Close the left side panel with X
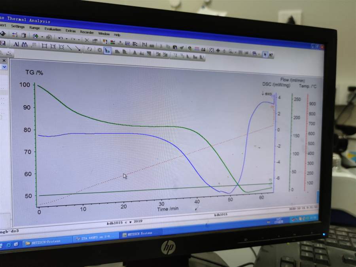 point(4,61)
